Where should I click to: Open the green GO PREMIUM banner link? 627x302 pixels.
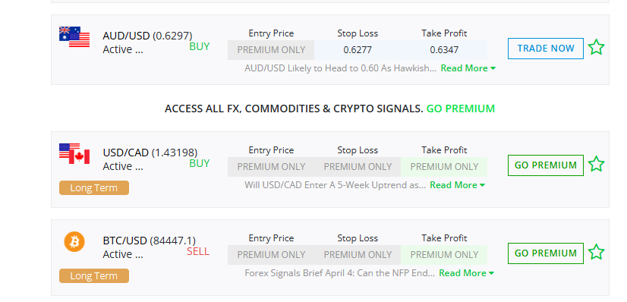point(461,109)
